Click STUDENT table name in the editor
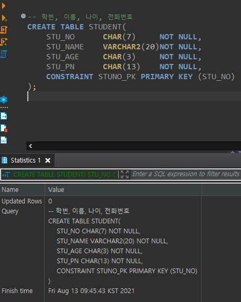Screen dimensions: 241x302 pos(105,27)
